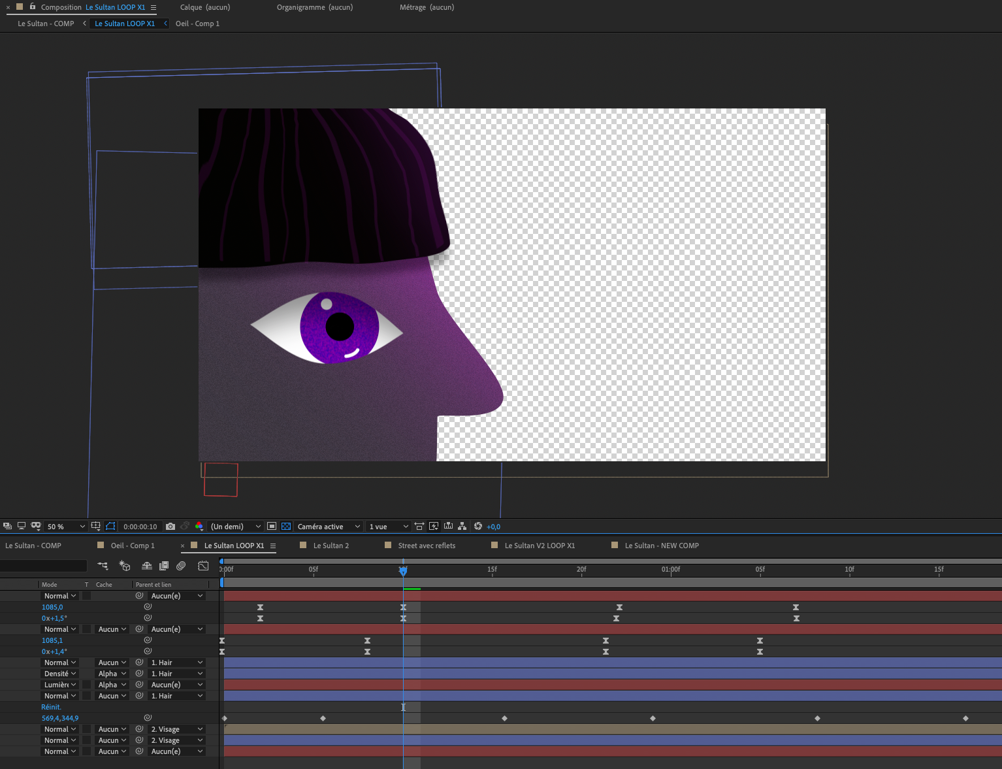The height and width of the screenshot is (769, 1002).
Task: Click the timeline layer search field
Action: coord(44,566)
